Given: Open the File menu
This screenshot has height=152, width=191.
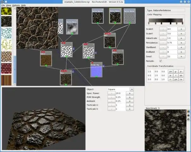Looking at the screenshot, I should click(x=3, y=5).
